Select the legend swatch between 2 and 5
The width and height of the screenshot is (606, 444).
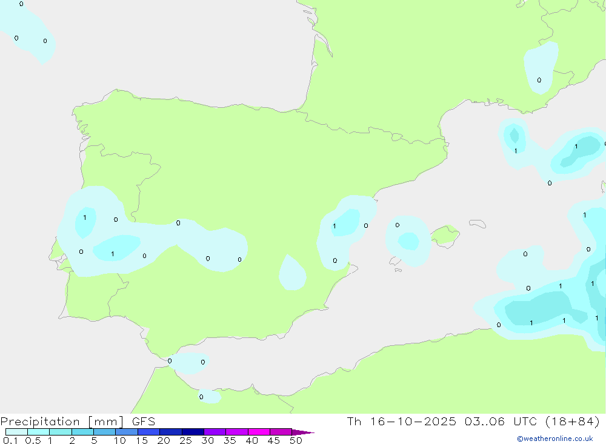(82, 432)
